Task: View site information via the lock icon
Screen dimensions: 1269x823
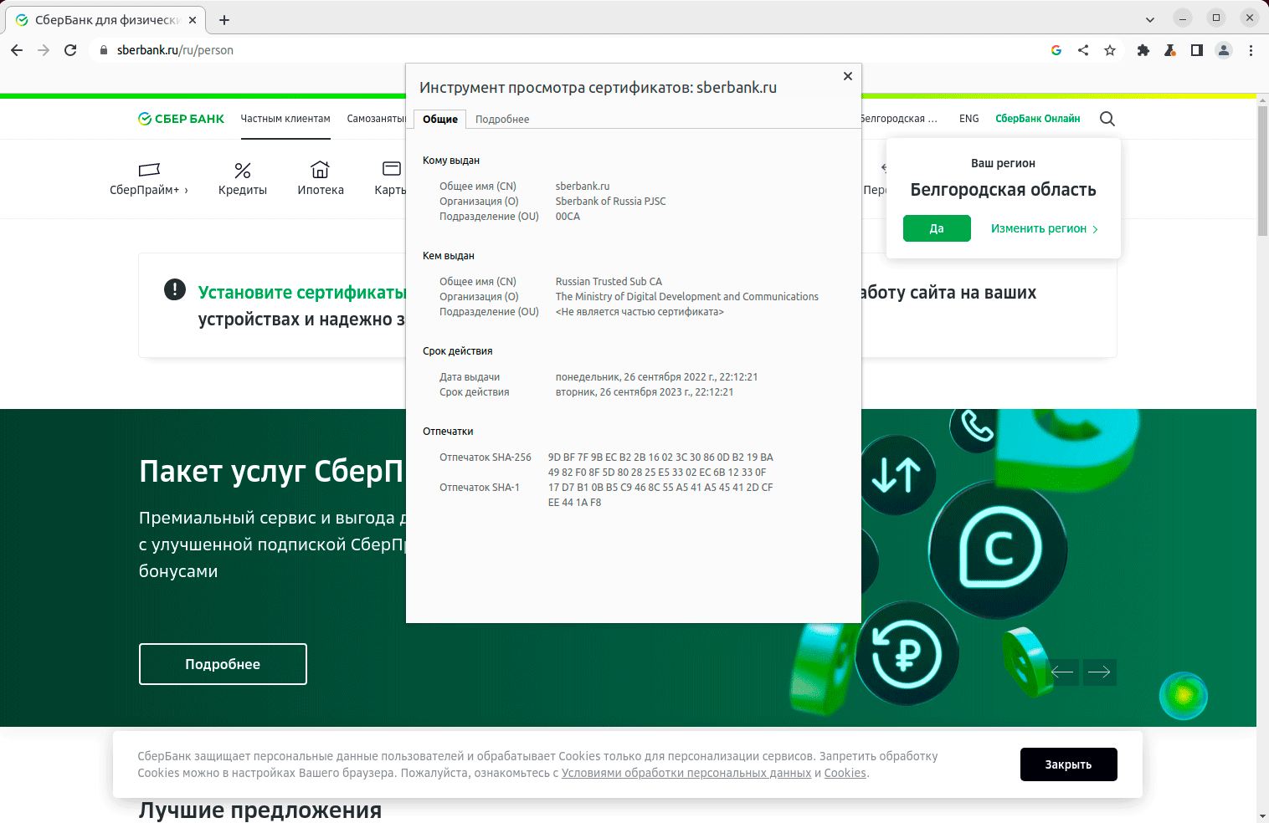Action: pyautogui.click(x=104, y=50)
